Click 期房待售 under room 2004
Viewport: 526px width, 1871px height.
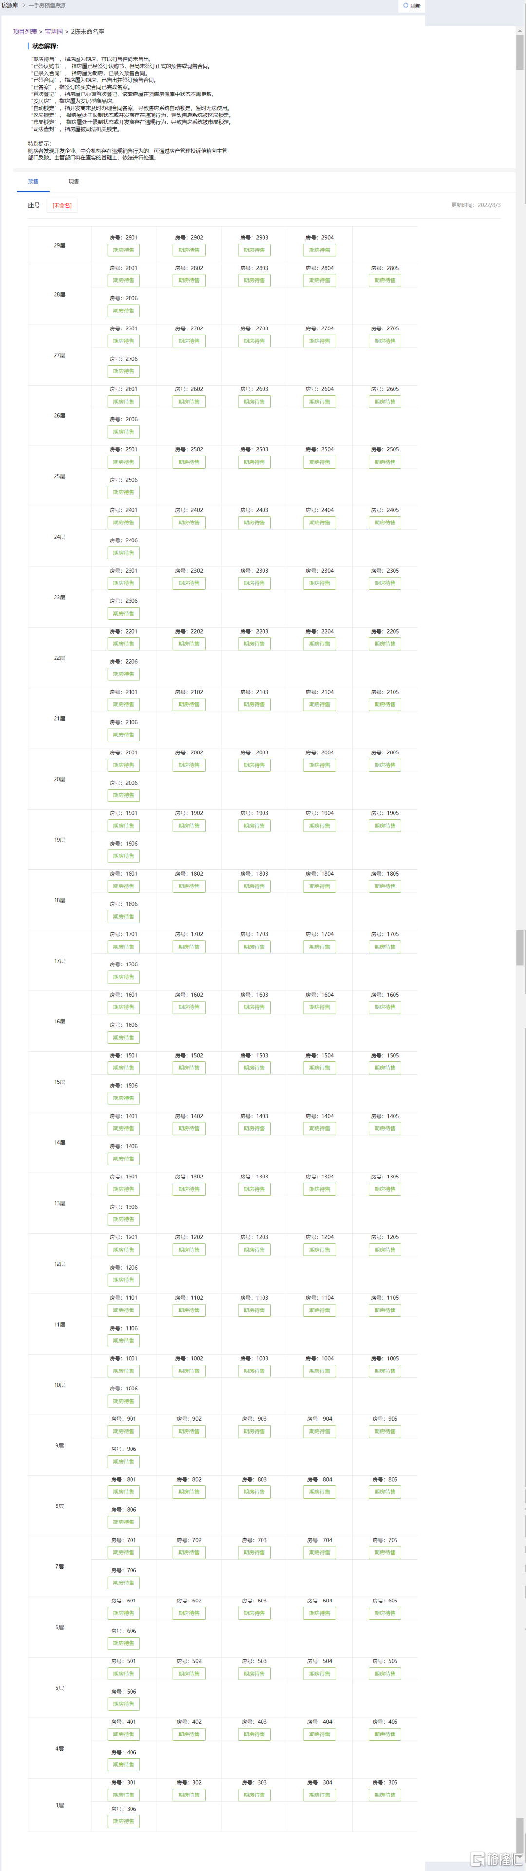pos(319,766)
